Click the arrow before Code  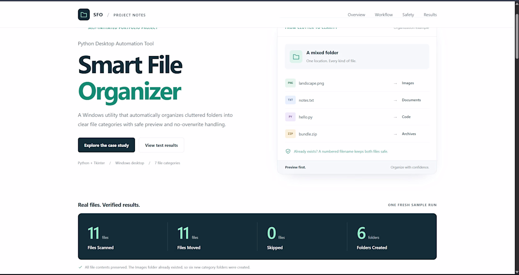coord(395,117)
